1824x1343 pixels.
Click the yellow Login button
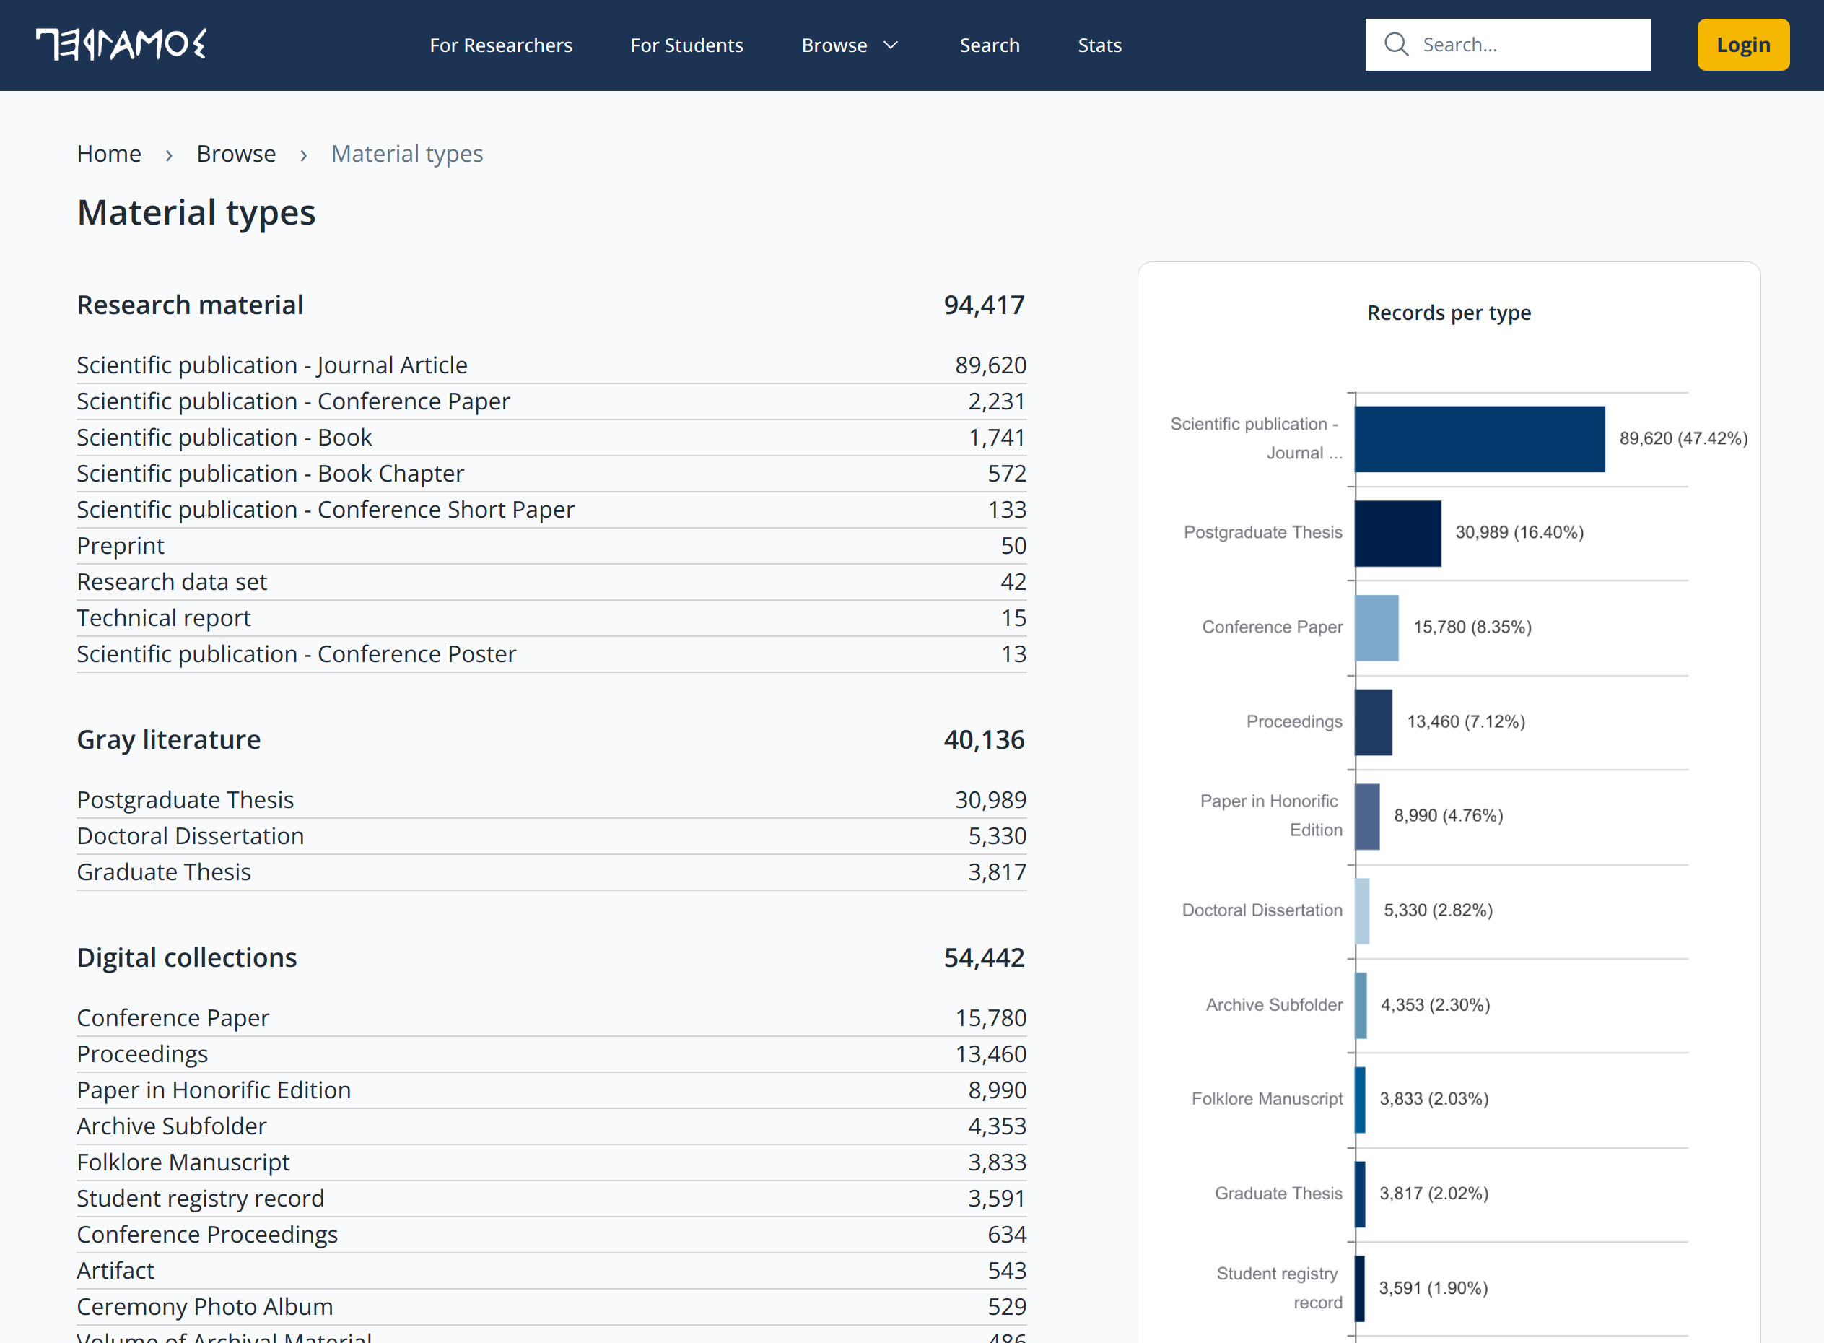[1742, 45]
